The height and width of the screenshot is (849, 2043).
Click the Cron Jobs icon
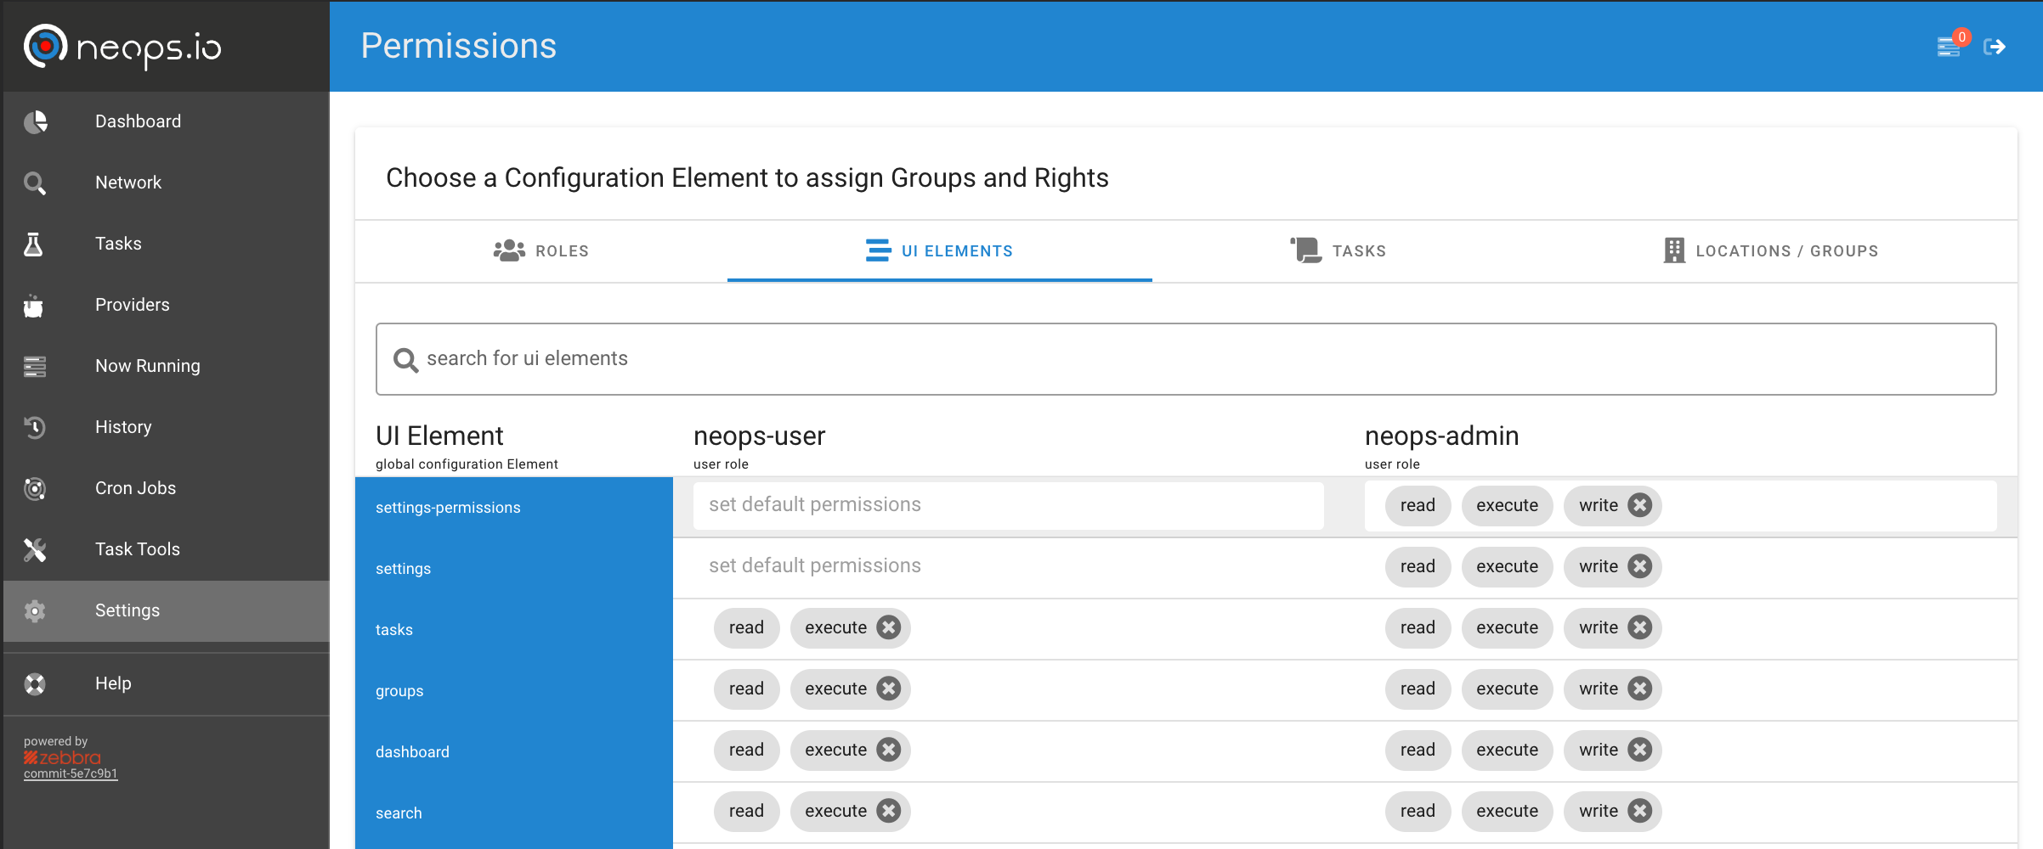click(x=35, y=489)
